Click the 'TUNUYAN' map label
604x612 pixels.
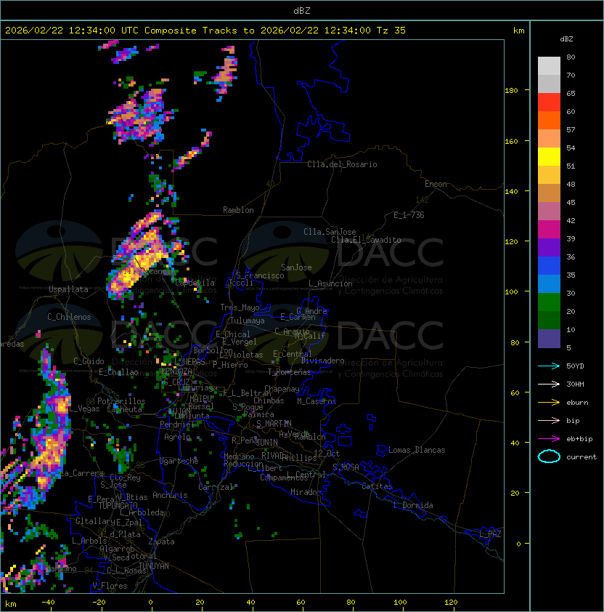[154, 566]
